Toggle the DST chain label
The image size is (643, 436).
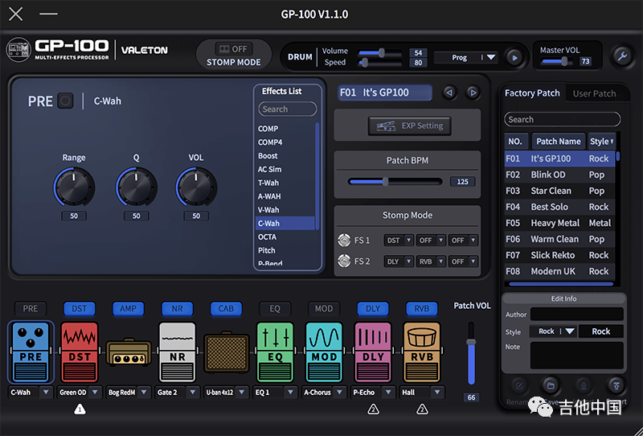click(x=79, y=309)
